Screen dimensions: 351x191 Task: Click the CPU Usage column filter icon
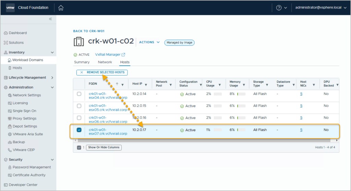pyautogui.click(x=219, y=85)
